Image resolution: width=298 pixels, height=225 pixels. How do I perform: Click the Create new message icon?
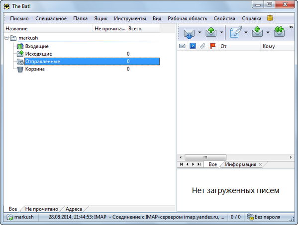tap(236, 32)
